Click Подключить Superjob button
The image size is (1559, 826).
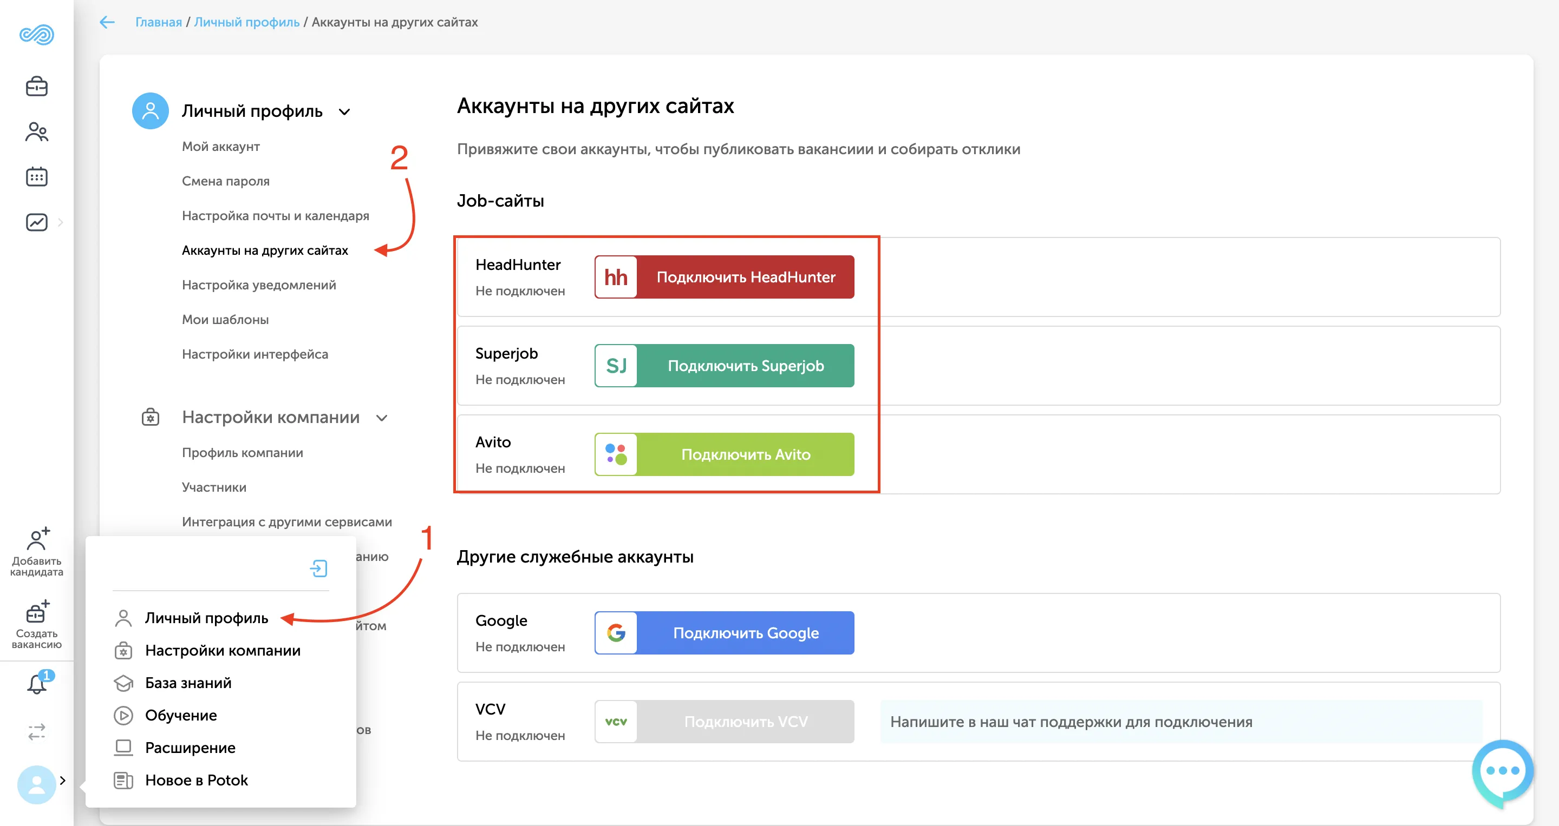724,366
